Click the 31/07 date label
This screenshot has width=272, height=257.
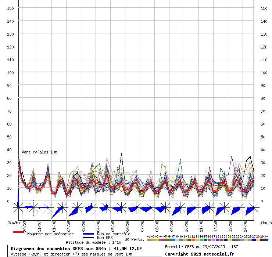[39, 226]
